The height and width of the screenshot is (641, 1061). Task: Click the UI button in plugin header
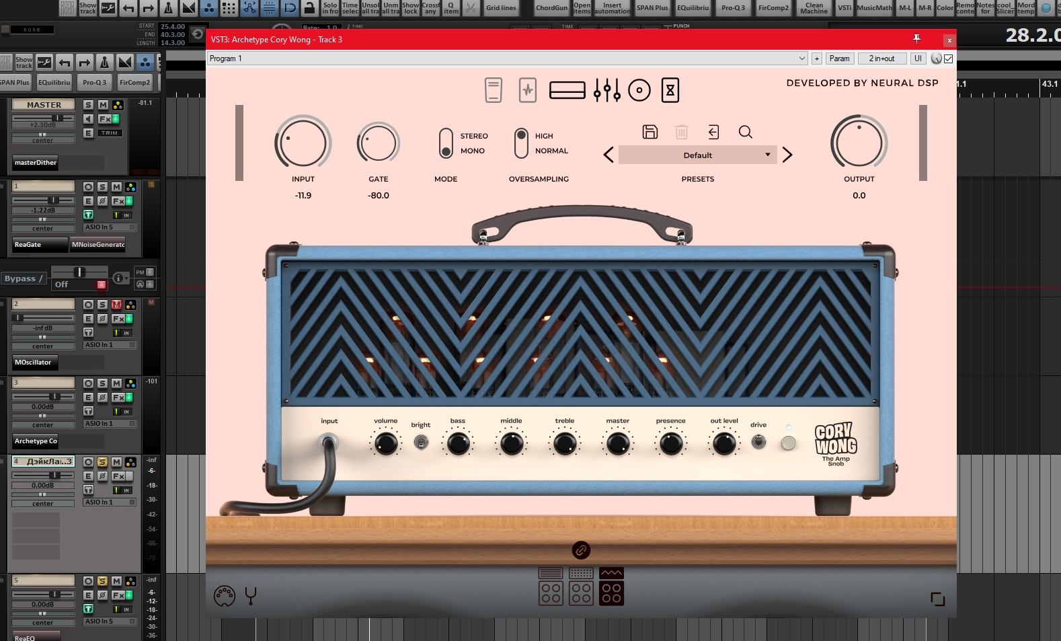(x=918, y=59)
